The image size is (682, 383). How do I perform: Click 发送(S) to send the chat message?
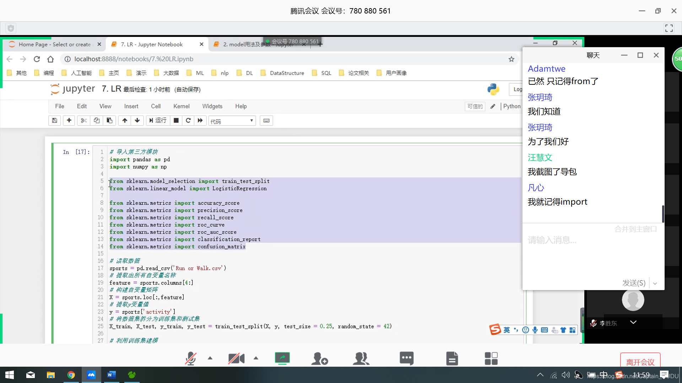[634, 283]
